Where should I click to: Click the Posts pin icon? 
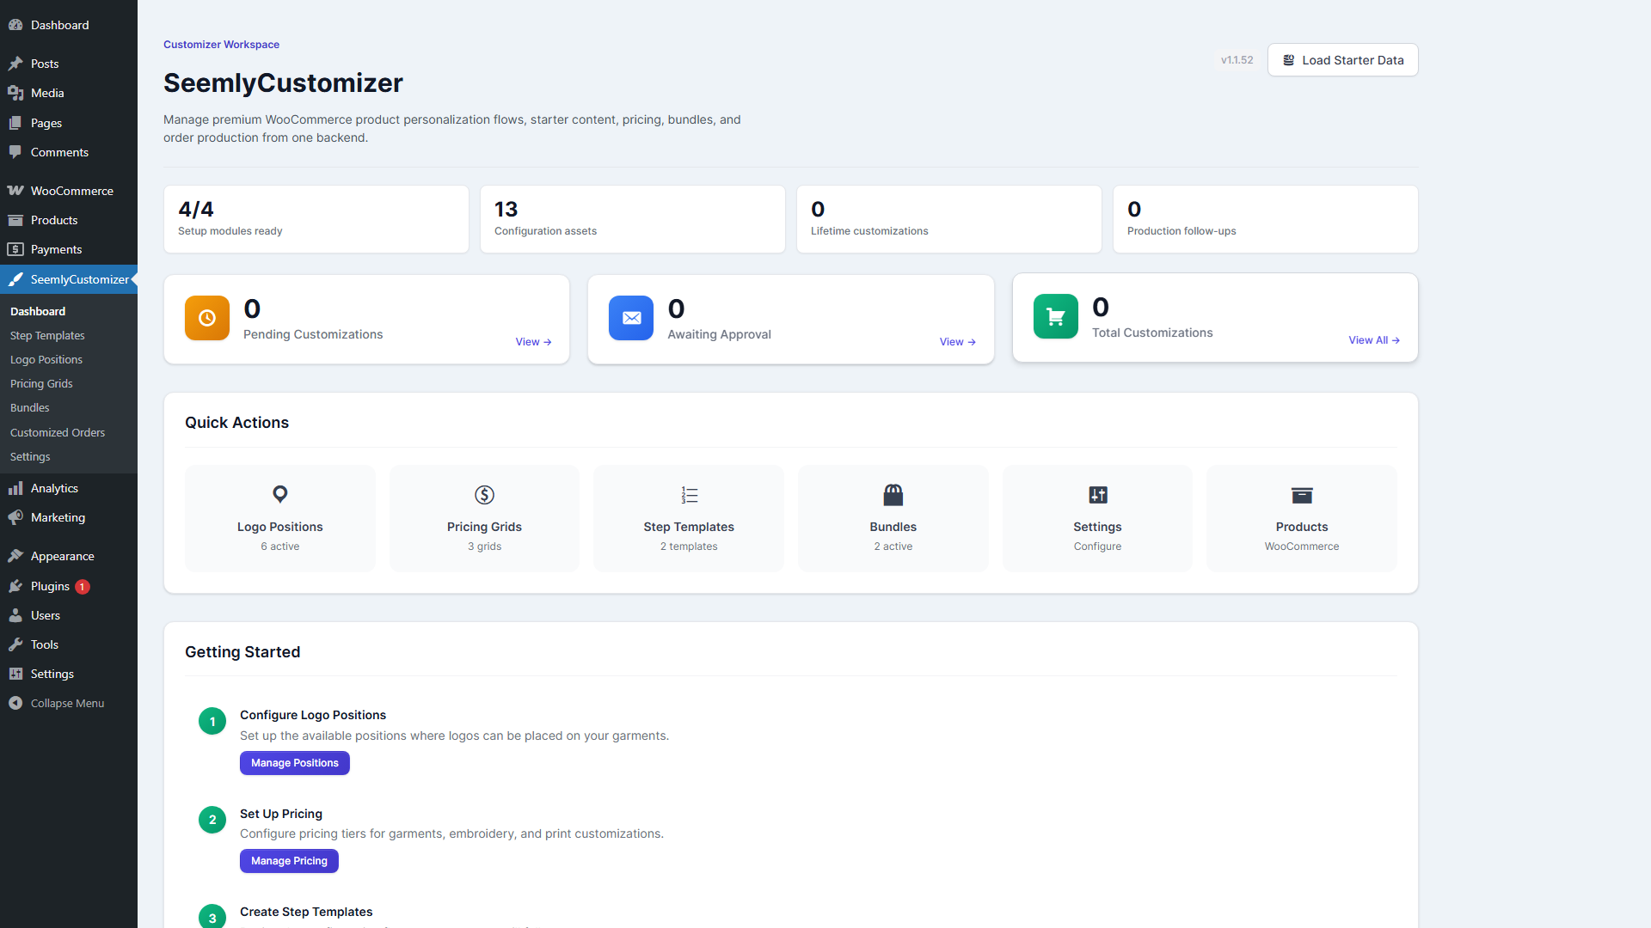coord(15,64)
